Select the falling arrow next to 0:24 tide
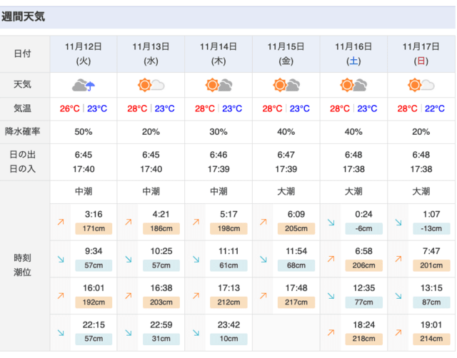 click(x=331, y=222)
